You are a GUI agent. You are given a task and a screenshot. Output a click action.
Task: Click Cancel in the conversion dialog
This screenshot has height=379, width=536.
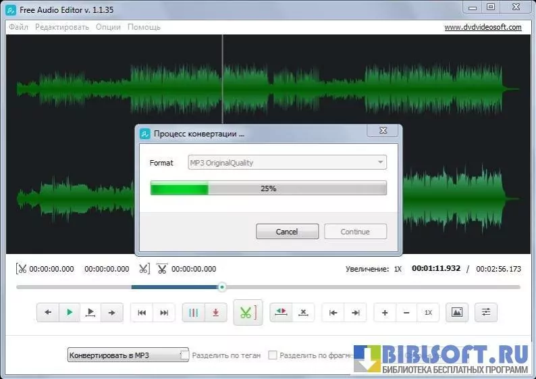tap(287, 232)
